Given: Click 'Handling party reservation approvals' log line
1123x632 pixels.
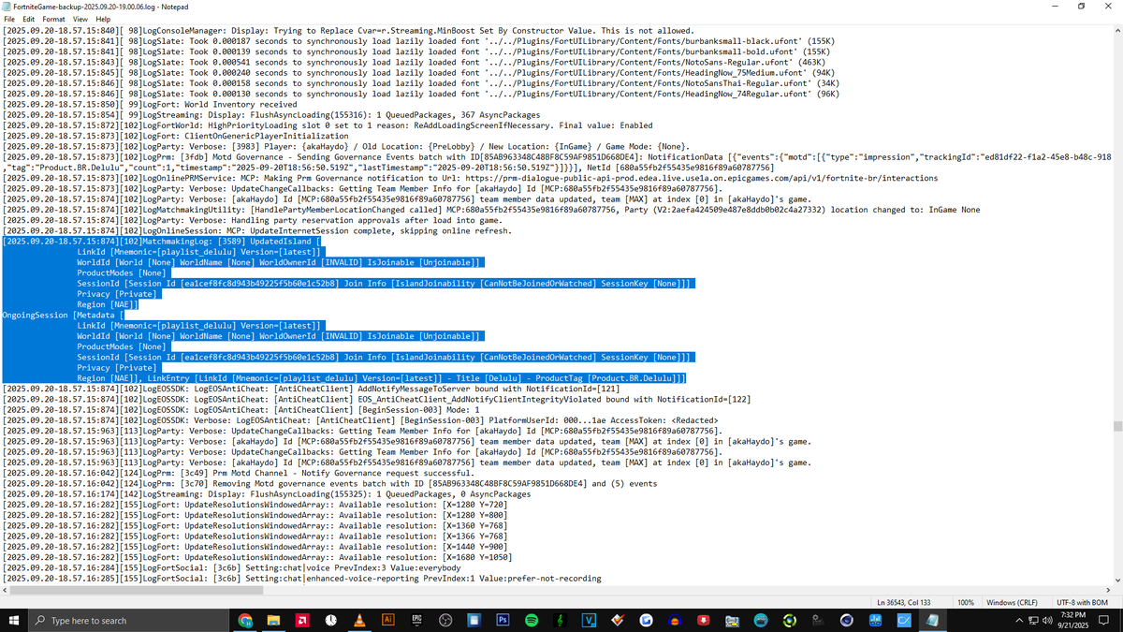Looking at the screenshot, I should point(253,220).
